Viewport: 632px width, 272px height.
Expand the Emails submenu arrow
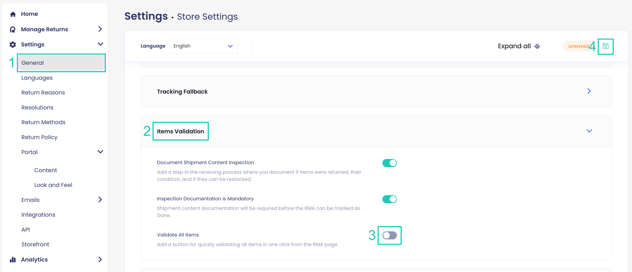100,200
